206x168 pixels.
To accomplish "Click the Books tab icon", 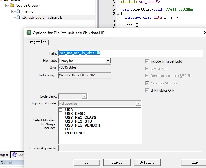I will click(x=14, y=155).
